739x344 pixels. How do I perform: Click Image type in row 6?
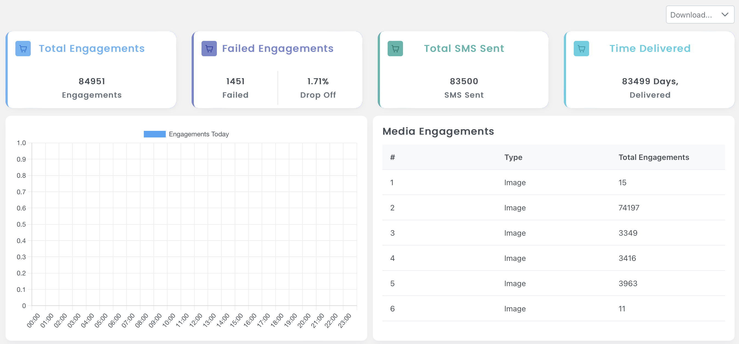(x=515, y=309)
